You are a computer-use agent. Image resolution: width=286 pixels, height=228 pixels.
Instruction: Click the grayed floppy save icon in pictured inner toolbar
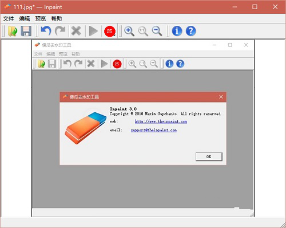pyautogui.click(x=51, y=64)
